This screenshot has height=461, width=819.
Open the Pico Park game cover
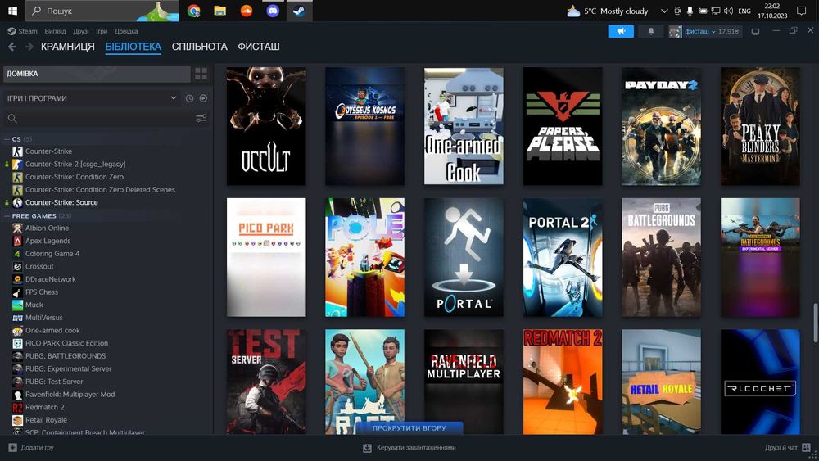[266, 257]
